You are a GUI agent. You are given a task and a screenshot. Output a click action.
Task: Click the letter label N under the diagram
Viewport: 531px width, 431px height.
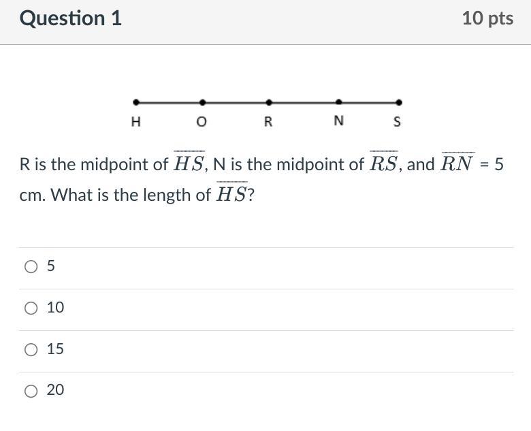(x=339, y=121)
